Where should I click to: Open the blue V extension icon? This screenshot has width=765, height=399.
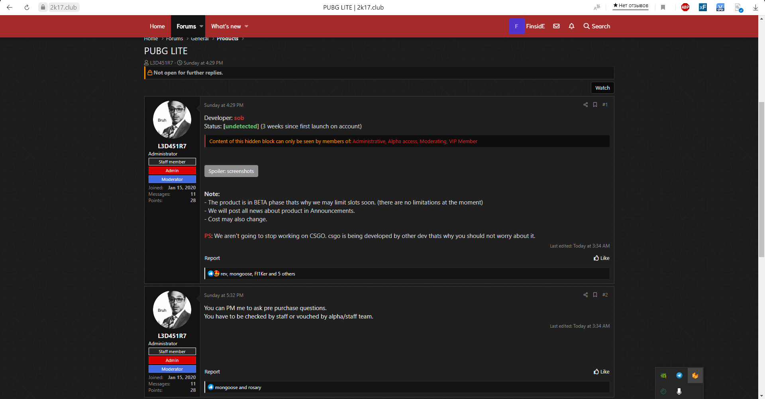pyautogui.click(x=720, y=7)
